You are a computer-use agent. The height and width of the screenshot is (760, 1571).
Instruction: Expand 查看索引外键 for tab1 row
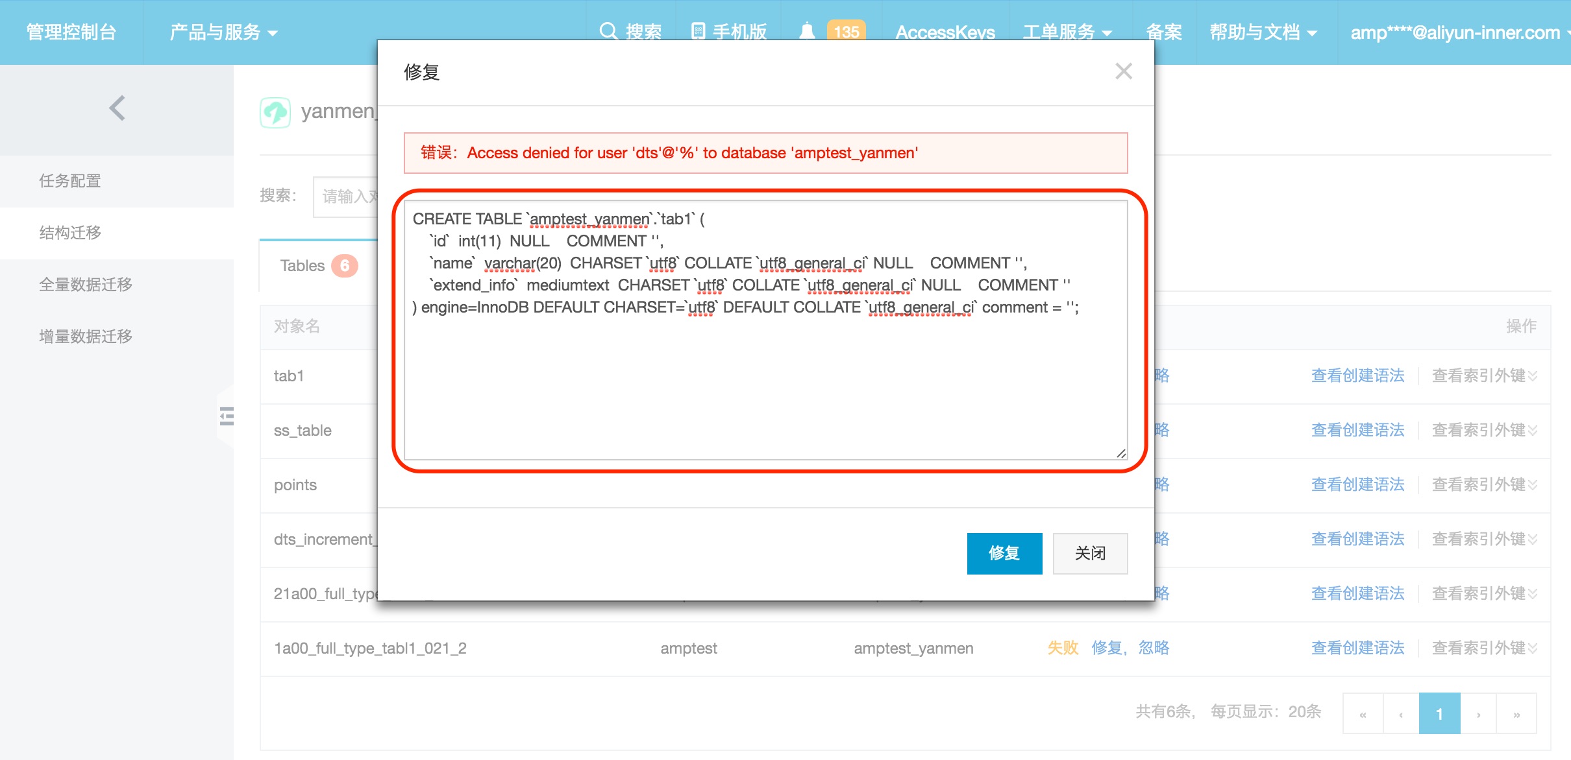point(1485,375)
